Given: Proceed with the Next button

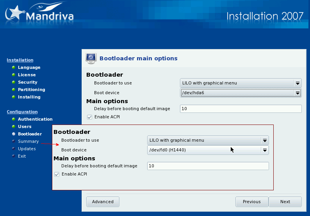Looking at the screenshot, I should coord(285,202).
